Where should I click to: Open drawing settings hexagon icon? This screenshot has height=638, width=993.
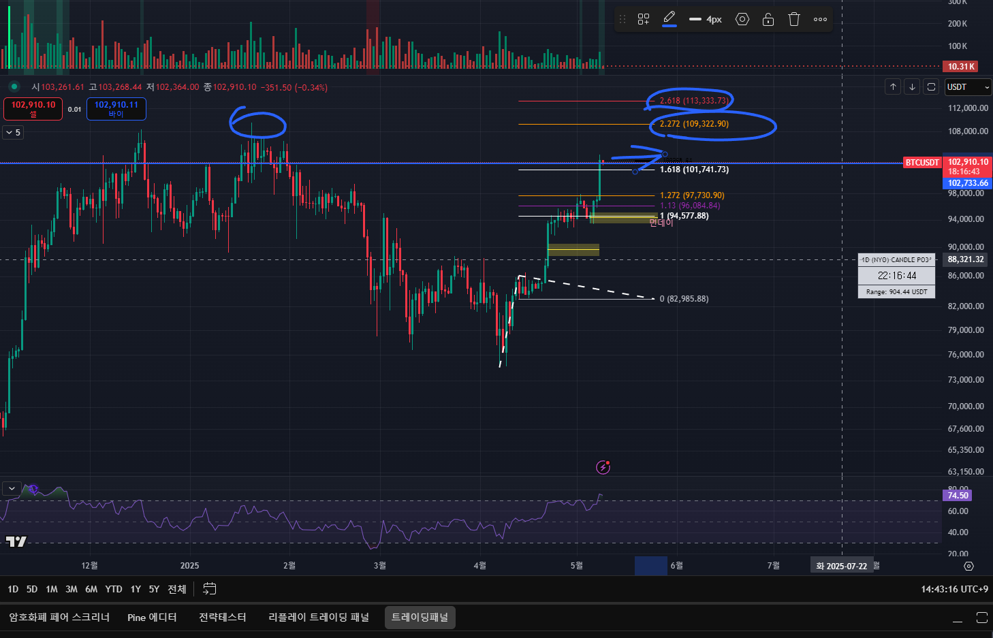[742, 19]
